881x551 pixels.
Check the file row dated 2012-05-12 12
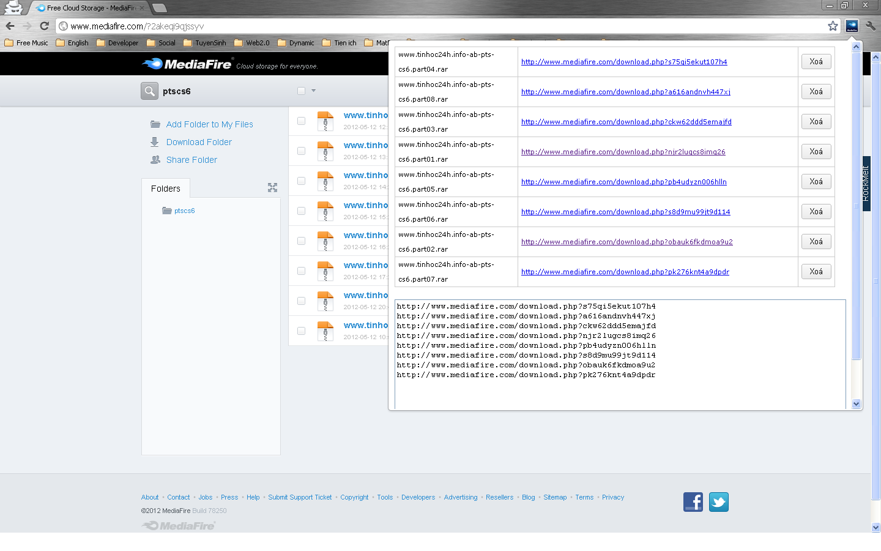(x=301, y=121)
